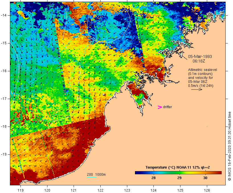Click the latitude label '-19'
Screen dimensions: 233x193
click(4, 154)
